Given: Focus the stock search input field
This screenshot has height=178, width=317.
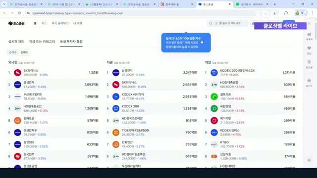Looking at the screenshot, I should (228, 23).
